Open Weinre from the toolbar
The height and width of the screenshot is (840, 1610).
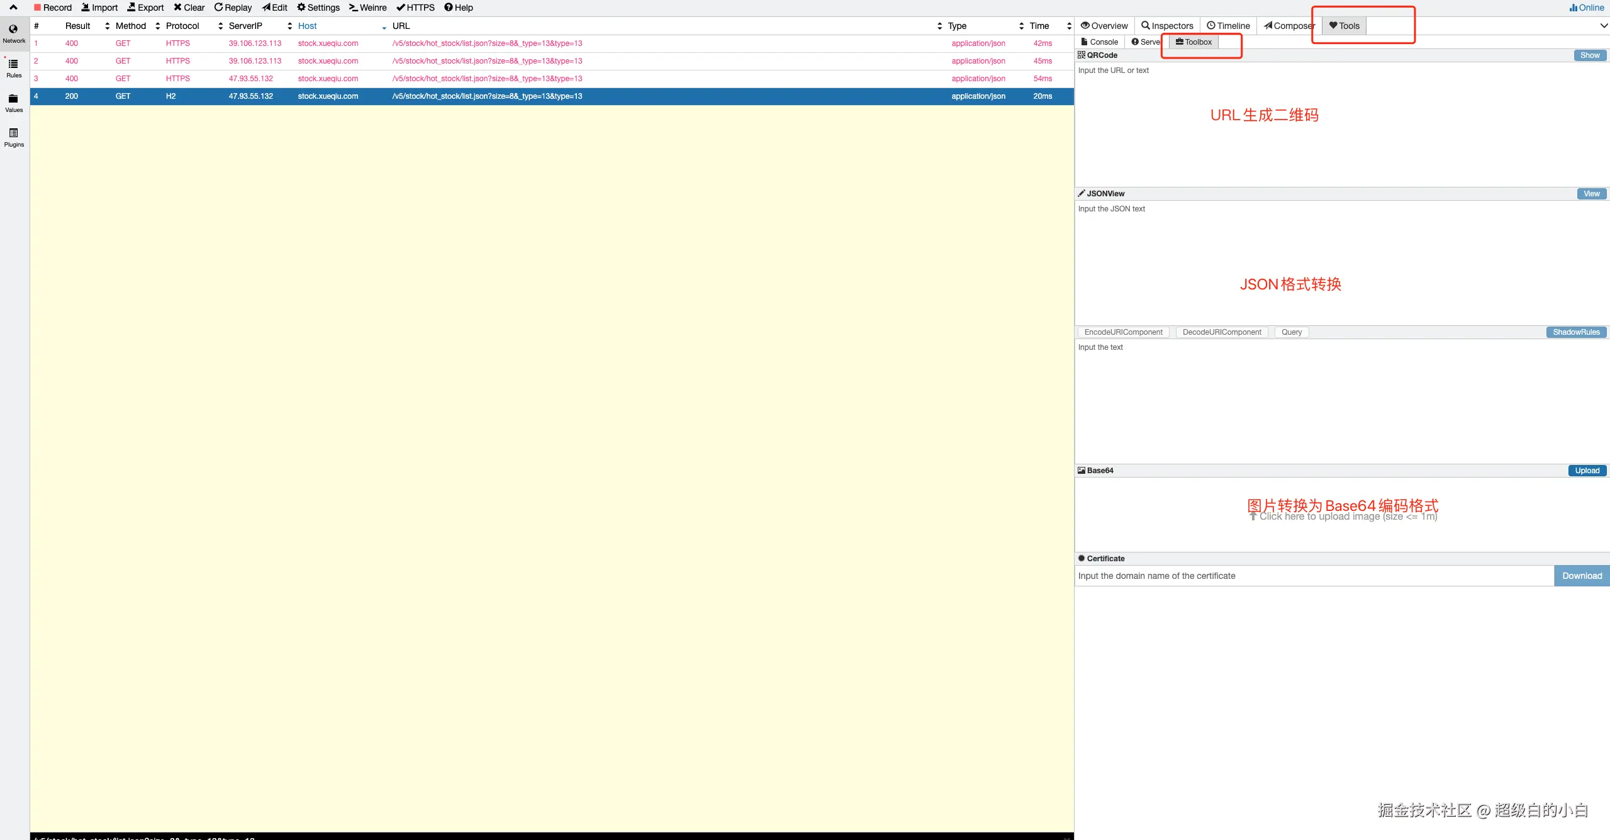pos(368,8)
